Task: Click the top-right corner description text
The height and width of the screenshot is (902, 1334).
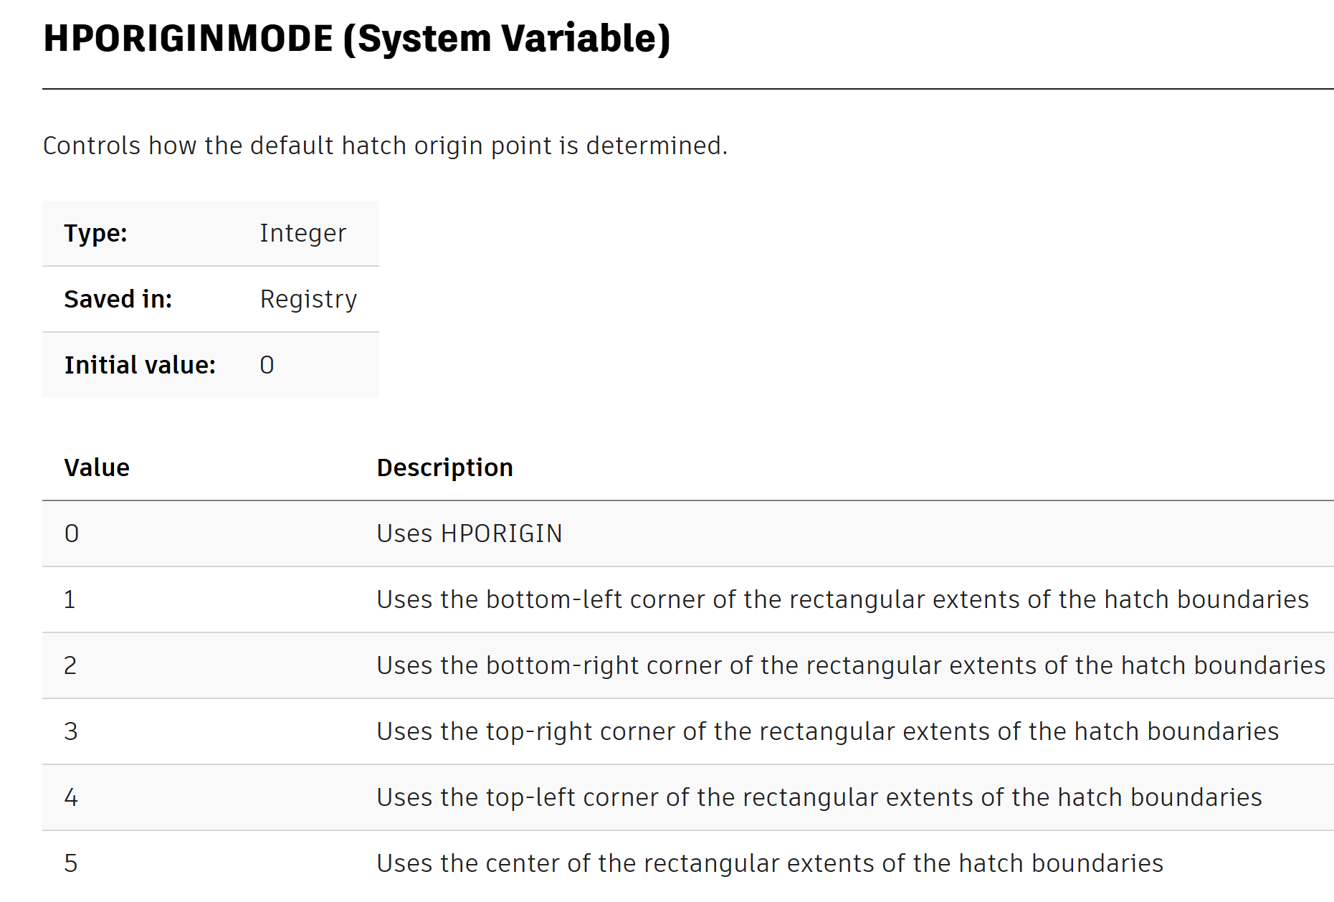Action: (x=828, y=731)
